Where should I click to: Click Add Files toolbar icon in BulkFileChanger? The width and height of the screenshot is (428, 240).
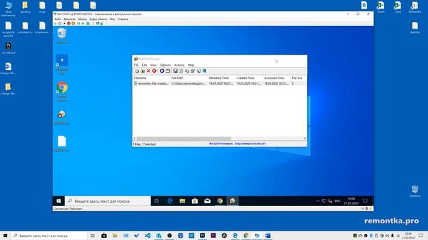point(137,71)
